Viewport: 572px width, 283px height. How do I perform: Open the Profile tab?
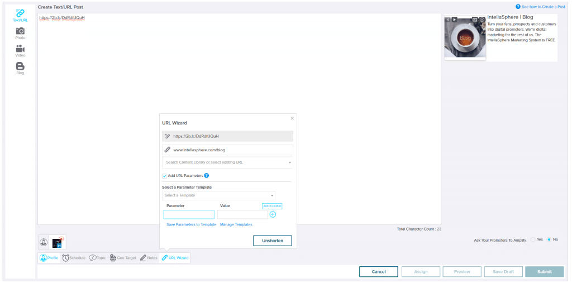[49, 258]
